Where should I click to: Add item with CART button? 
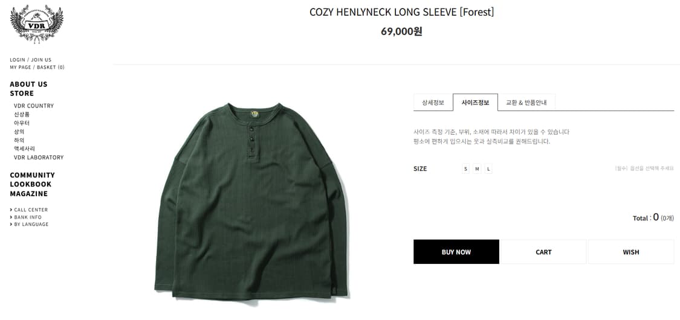pyautogui.click(x=543, y=252)
